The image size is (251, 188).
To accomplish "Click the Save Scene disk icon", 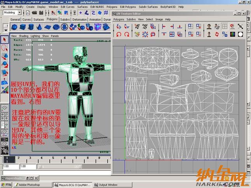I will click(x=41, y=13).
